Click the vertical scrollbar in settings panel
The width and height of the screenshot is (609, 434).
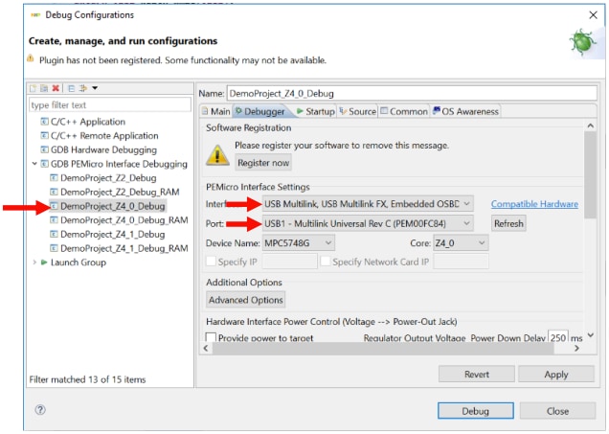(x=590, y=230)
